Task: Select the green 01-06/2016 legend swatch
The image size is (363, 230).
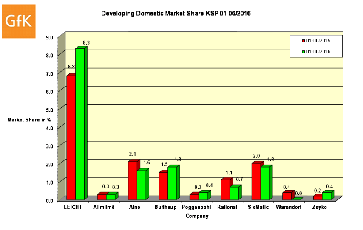Action: point(303,52)
